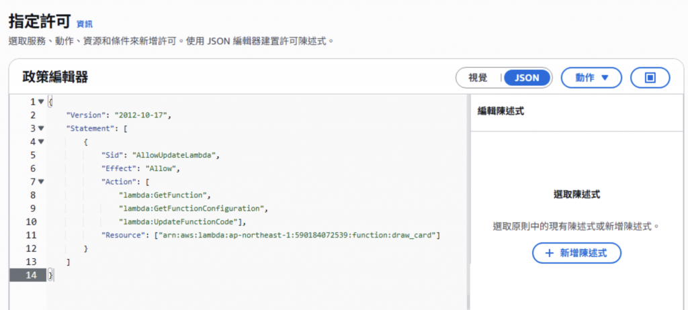This screenshot has height=310, width=688.
Task: Collapse the statement object fold on line 4
Action: point(41,142)
